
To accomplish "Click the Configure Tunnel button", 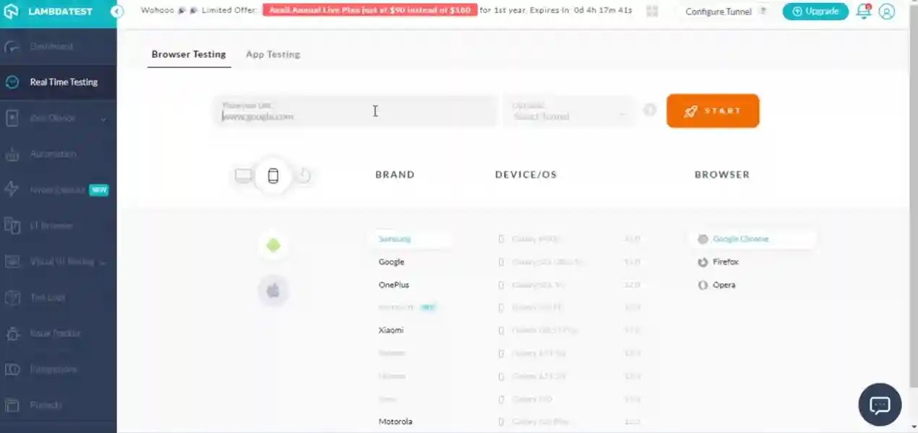I will [x=718, y=12].
